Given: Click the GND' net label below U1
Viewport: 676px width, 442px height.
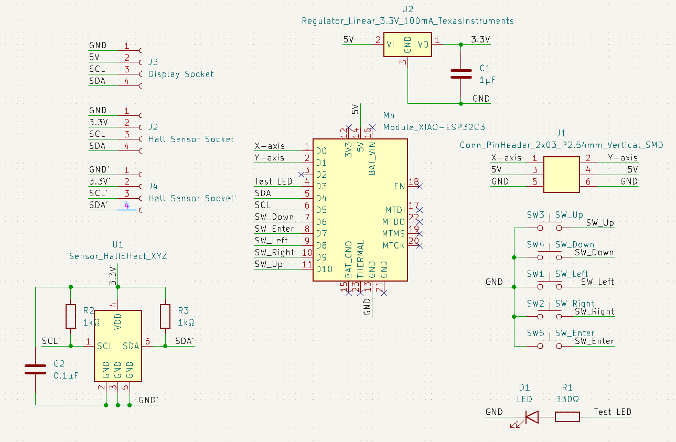Looking at the screenshot, I should 148,400.
